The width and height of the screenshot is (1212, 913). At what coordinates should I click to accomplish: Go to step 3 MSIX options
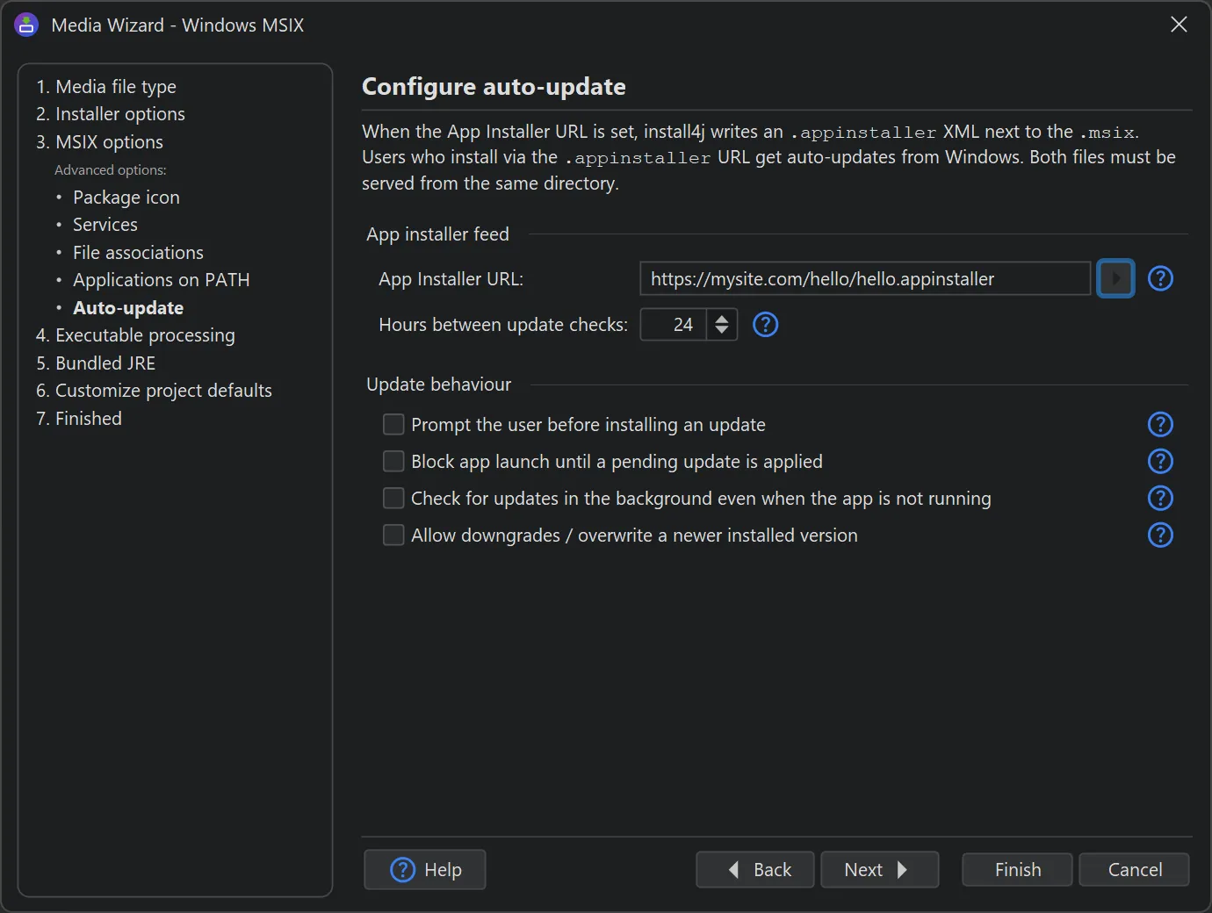coord(99,142)
